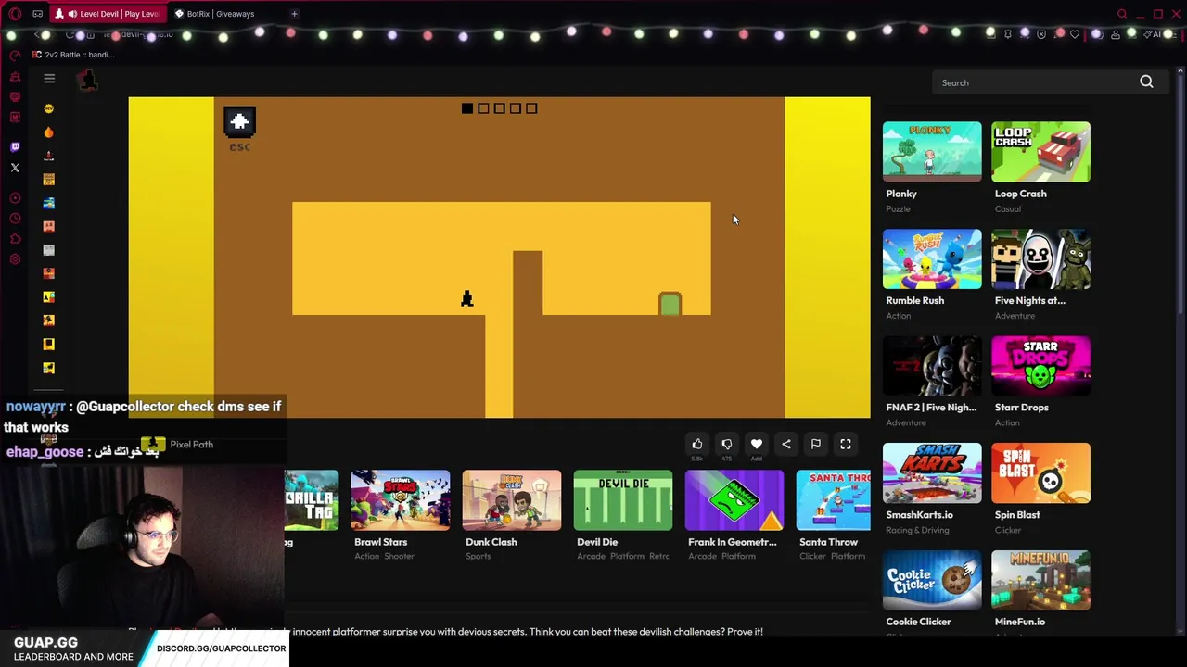
Task: Click the Rumble Rush title text
Action: (914, 300)
